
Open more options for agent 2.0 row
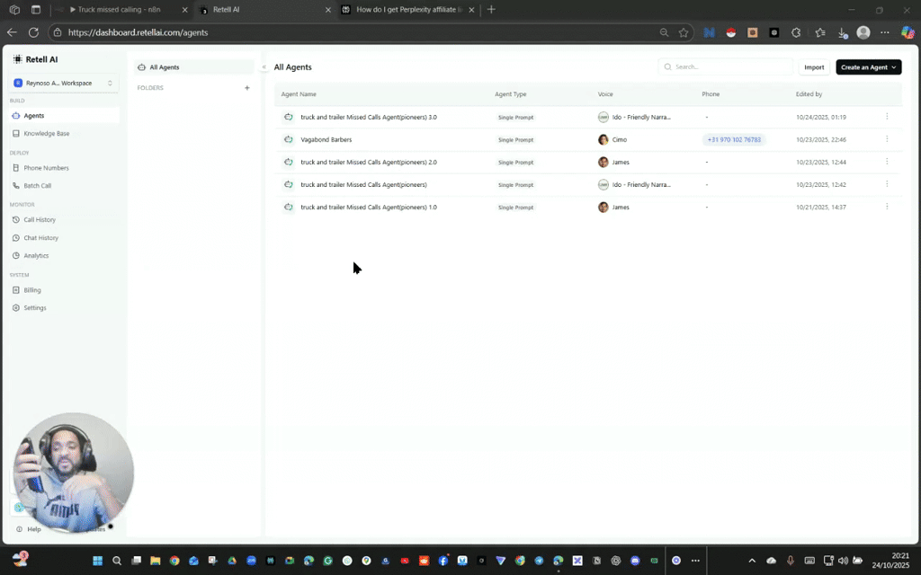887,162
